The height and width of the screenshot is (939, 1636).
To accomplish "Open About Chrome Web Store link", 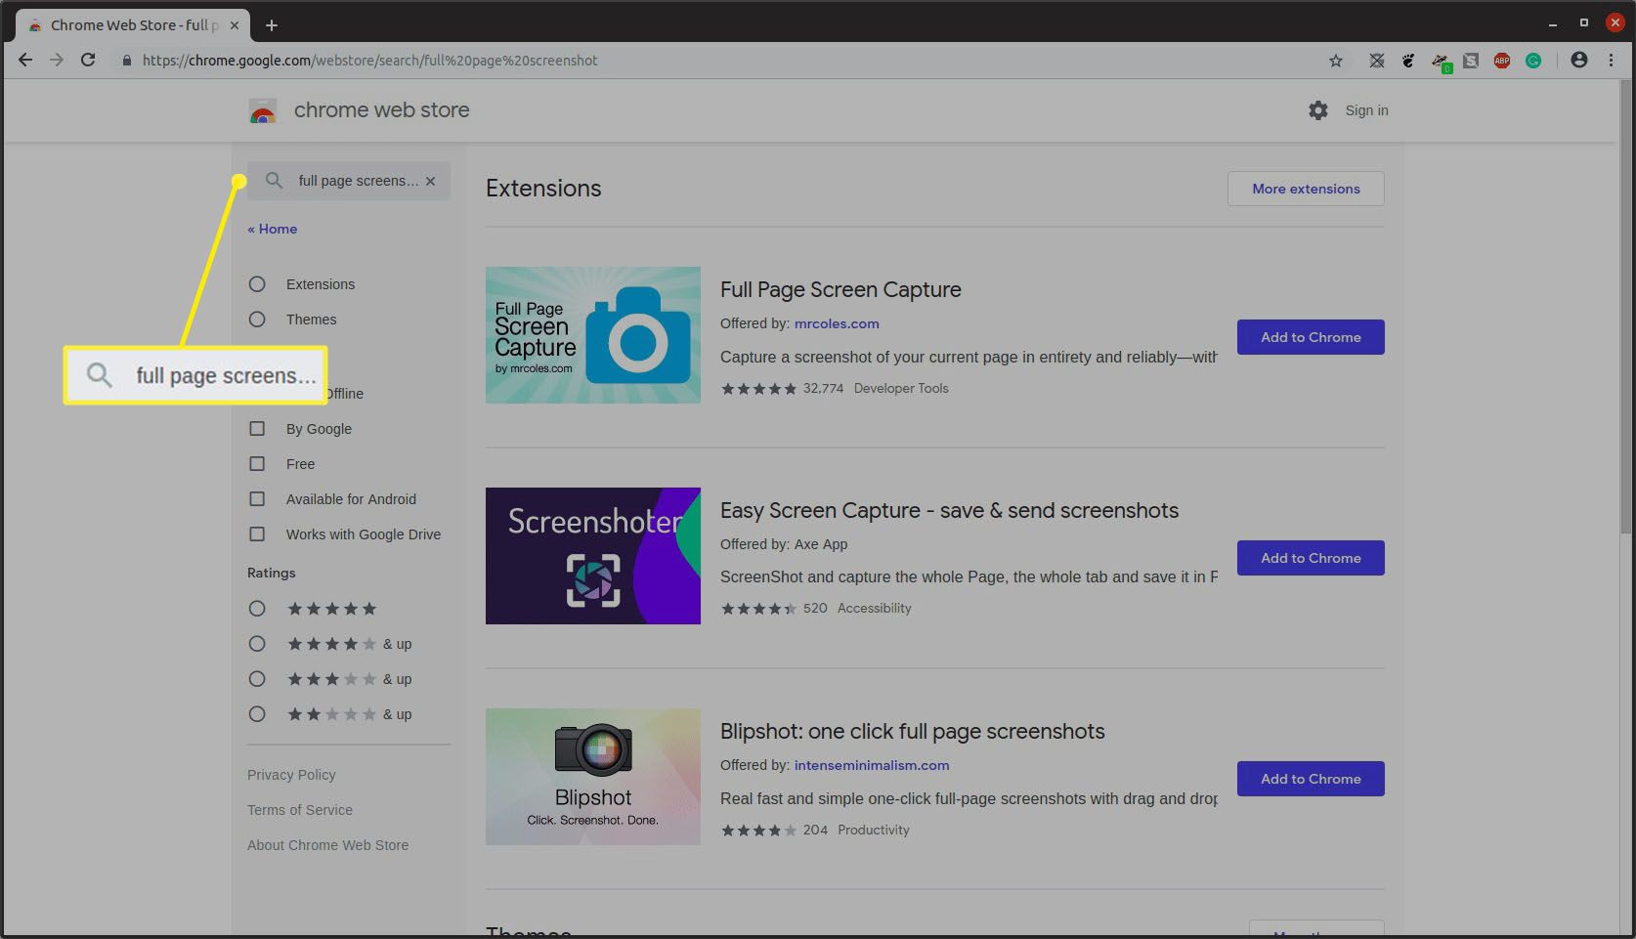I will click(x=327, y=845).
